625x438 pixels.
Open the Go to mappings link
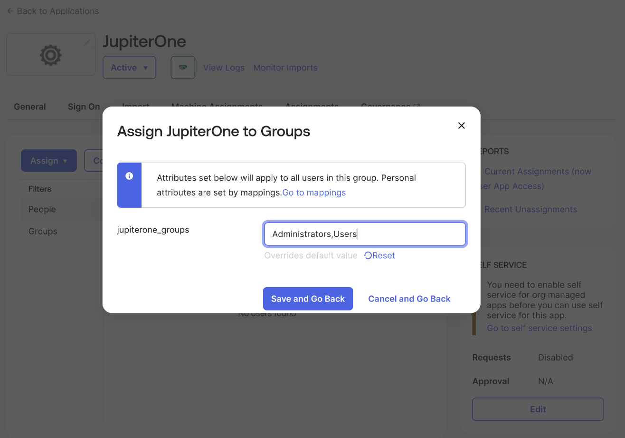coord(314,193)
